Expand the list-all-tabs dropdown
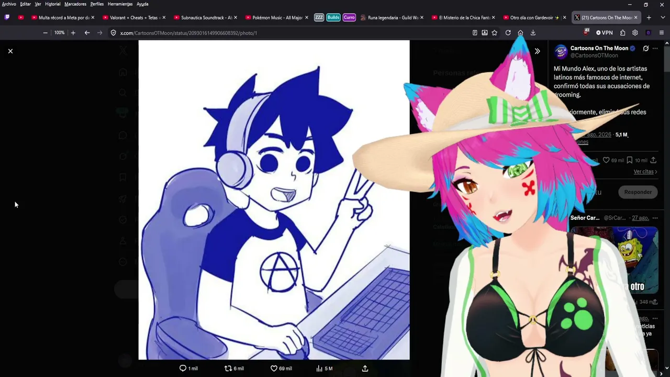This screenshot has height=377, width=670. (x=662, y=17)
